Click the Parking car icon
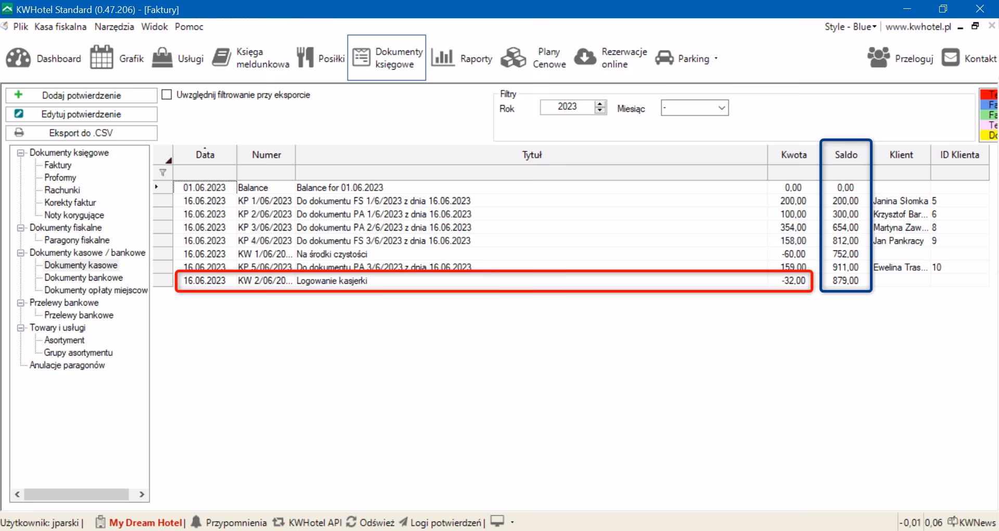Image resolution: width=999 pixels, height=531 pixels. click(664, 58)
